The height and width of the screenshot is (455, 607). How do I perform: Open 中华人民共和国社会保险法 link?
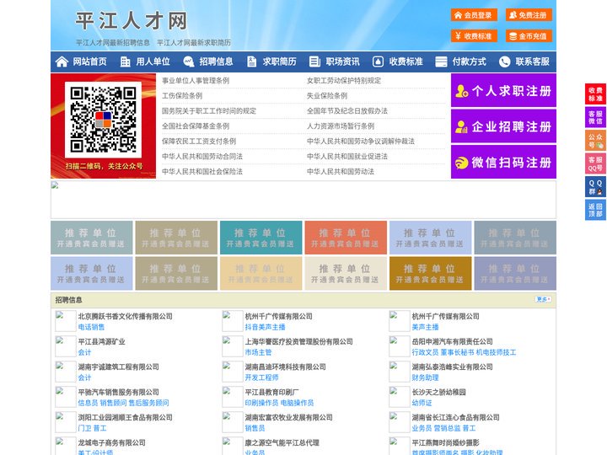(x=202, y=171)
